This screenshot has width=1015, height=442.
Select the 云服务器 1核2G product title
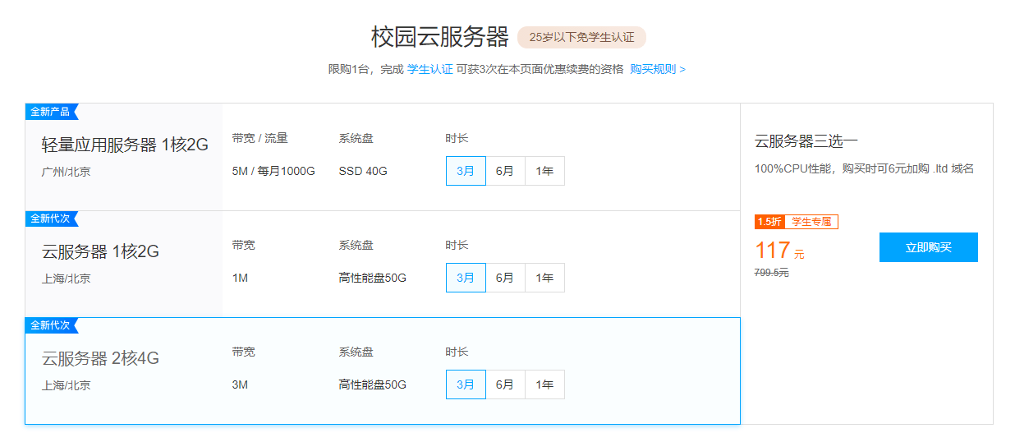click(x=100, y=251)
